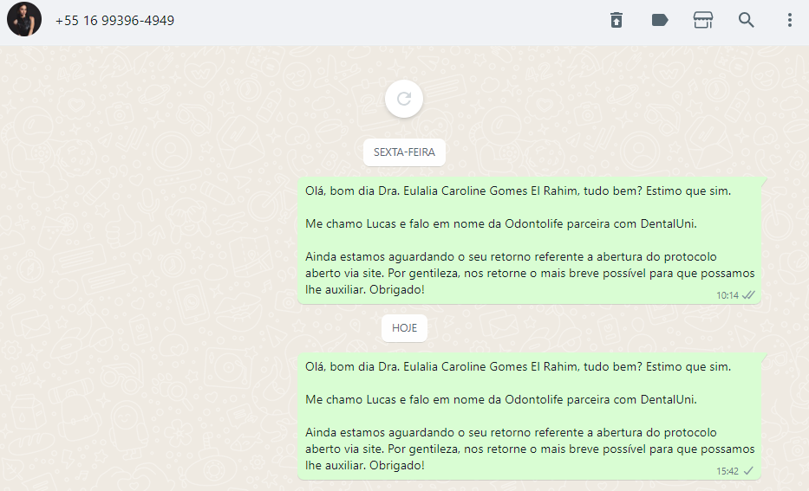Open the label tag icon
The image size is (809, 491).
pos(660,20)
